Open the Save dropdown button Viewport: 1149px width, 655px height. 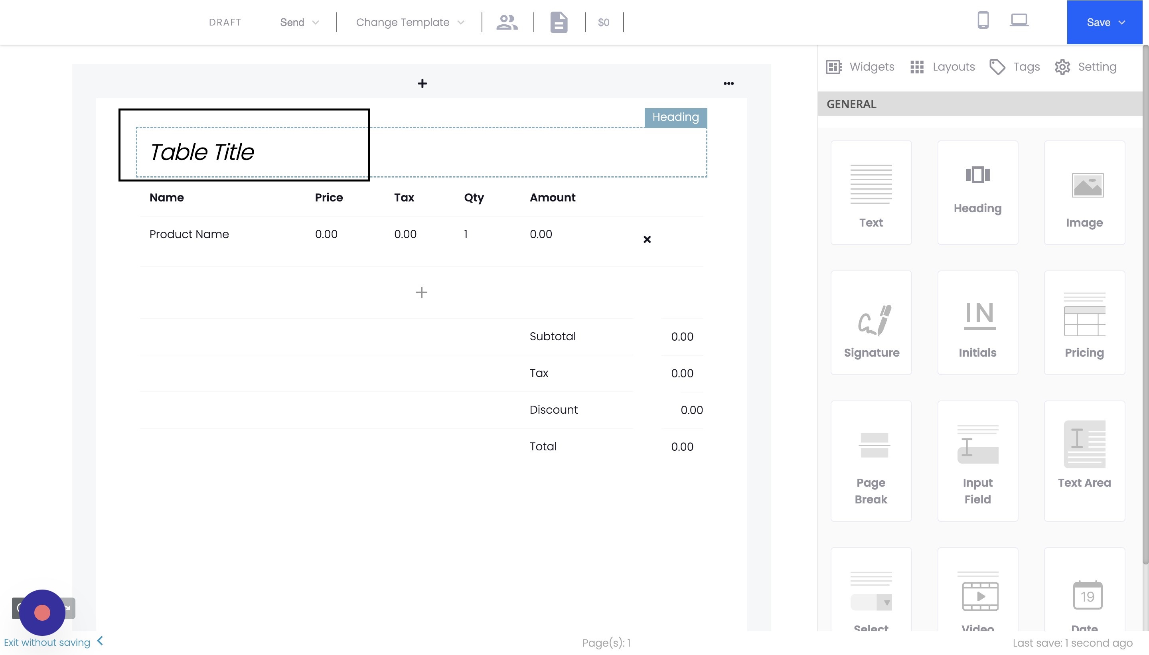[x=1104, y=22]
